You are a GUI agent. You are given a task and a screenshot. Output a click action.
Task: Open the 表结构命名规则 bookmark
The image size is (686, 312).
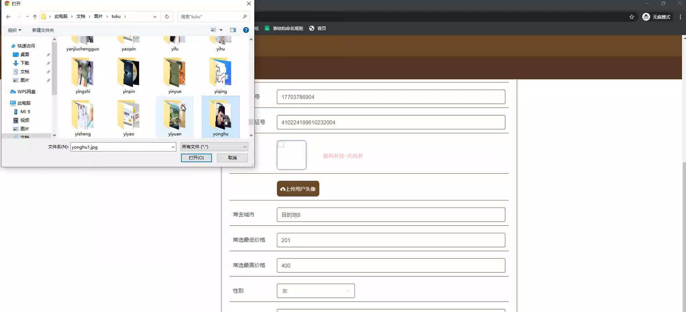coord(284,28)
